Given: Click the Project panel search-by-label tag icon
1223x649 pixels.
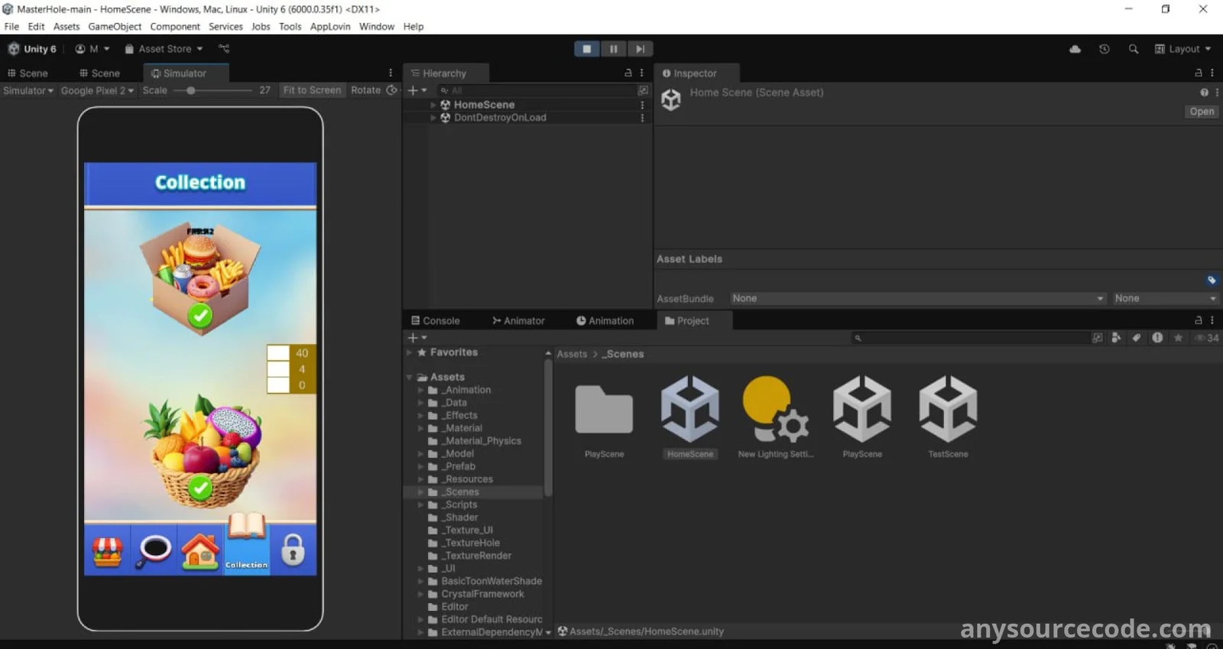Looking at the screenshot, I should [1137, 338].
